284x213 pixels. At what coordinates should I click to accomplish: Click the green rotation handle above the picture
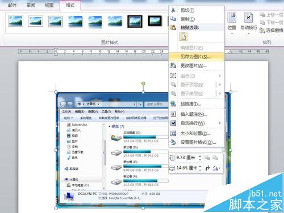coord(143,83)
